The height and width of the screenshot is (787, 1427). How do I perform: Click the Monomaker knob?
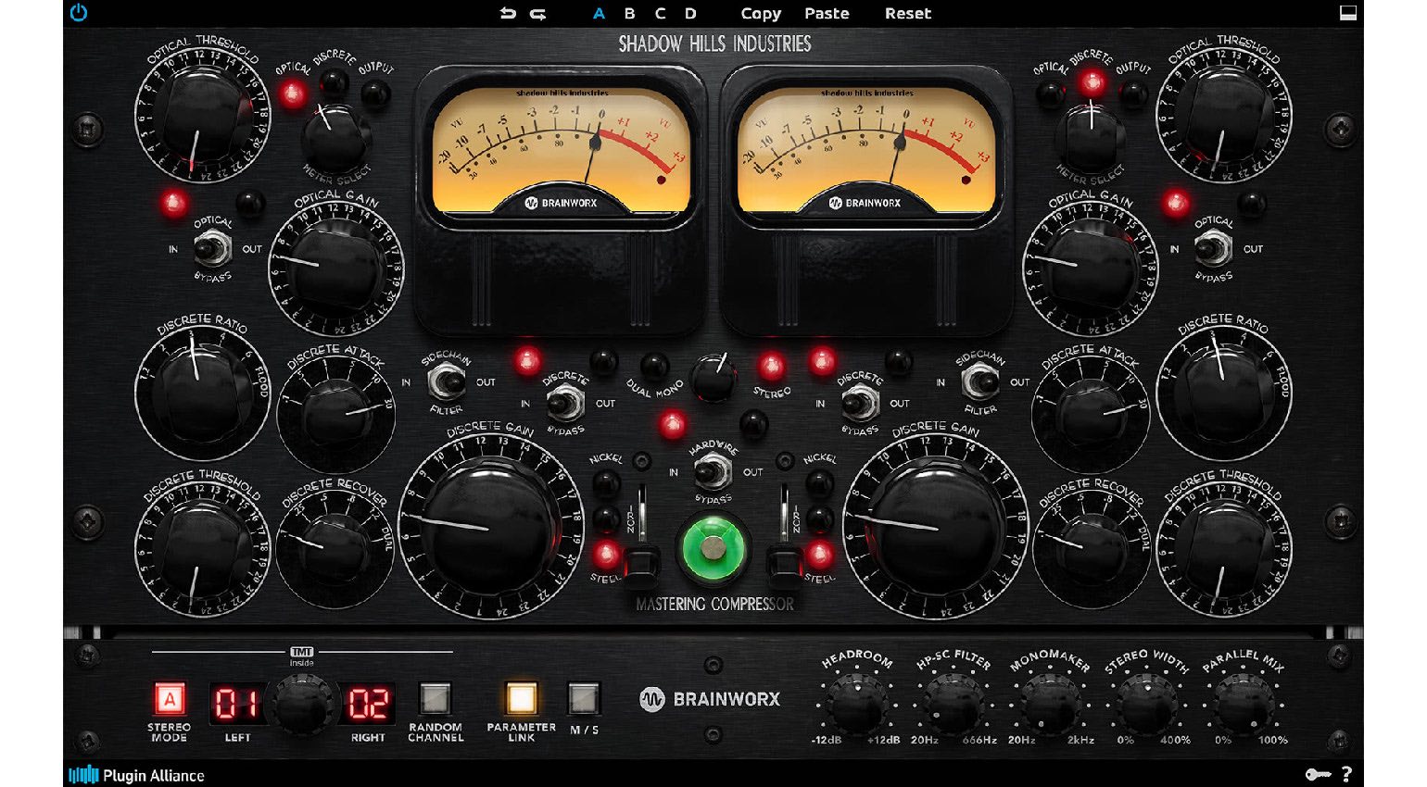[x=1049, y=706]
